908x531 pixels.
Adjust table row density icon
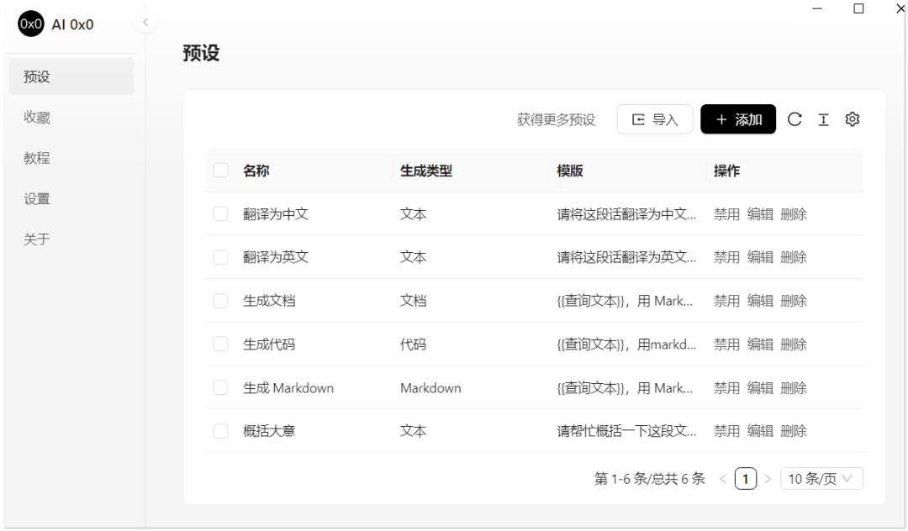pos(823,119)
